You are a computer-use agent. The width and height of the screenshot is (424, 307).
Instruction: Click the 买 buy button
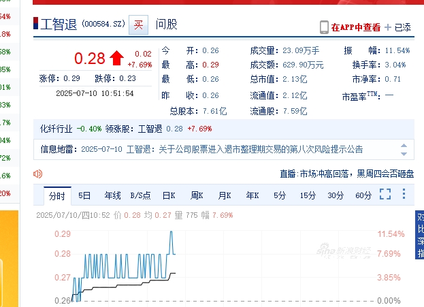(x=138, y=25)
